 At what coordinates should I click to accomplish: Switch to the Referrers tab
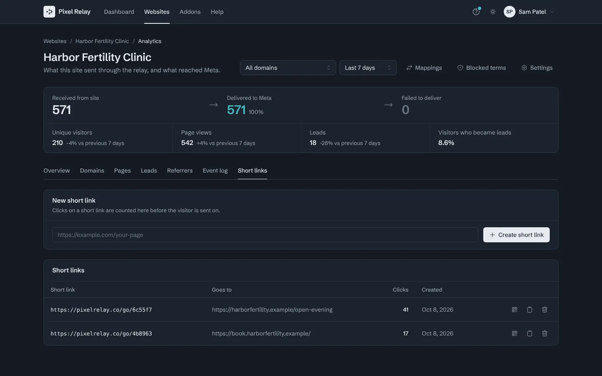pos(180,170)
